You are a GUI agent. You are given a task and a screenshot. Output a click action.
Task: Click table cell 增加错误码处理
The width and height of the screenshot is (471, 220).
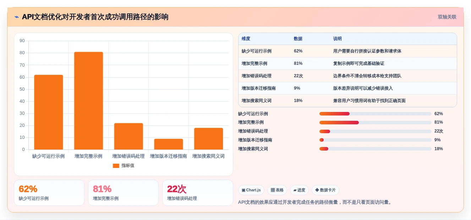click(x=257, y=76)
